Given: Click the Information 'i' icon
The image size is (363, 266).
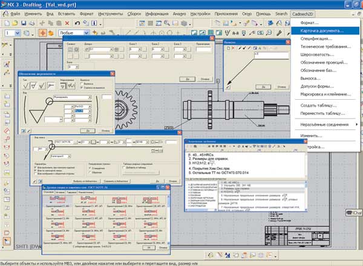Looking at the screenshot, I should tap(94, 23).
